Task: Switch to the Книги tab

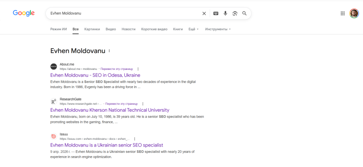Action: click(178, 29)
